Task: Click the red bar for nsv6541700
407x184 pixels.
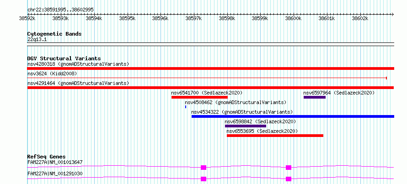Action: pos(199,97)
